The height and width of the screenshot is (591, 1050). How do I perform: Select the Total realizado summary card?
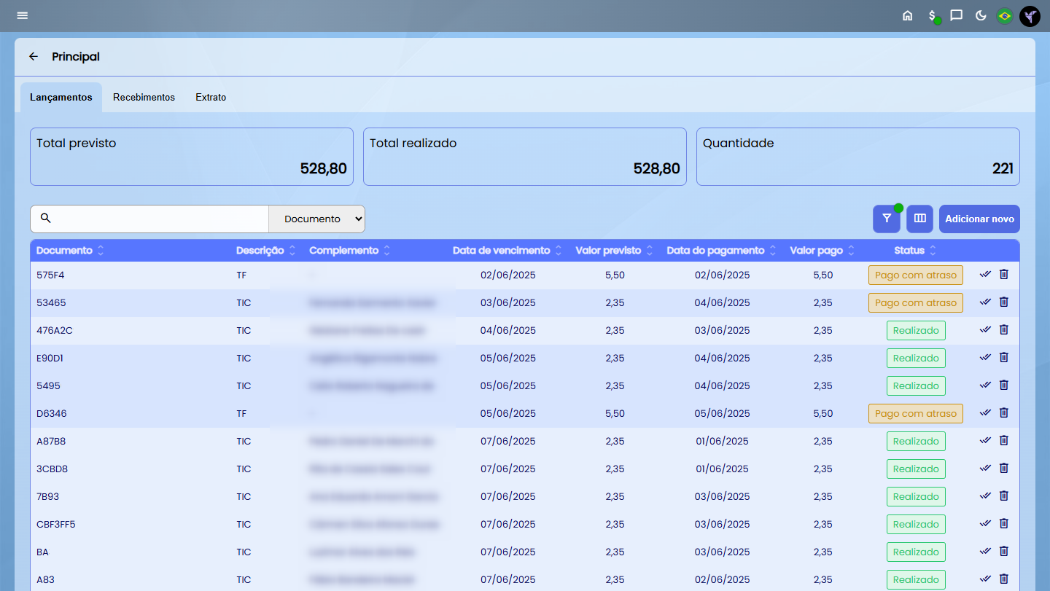tap(525, 157)
